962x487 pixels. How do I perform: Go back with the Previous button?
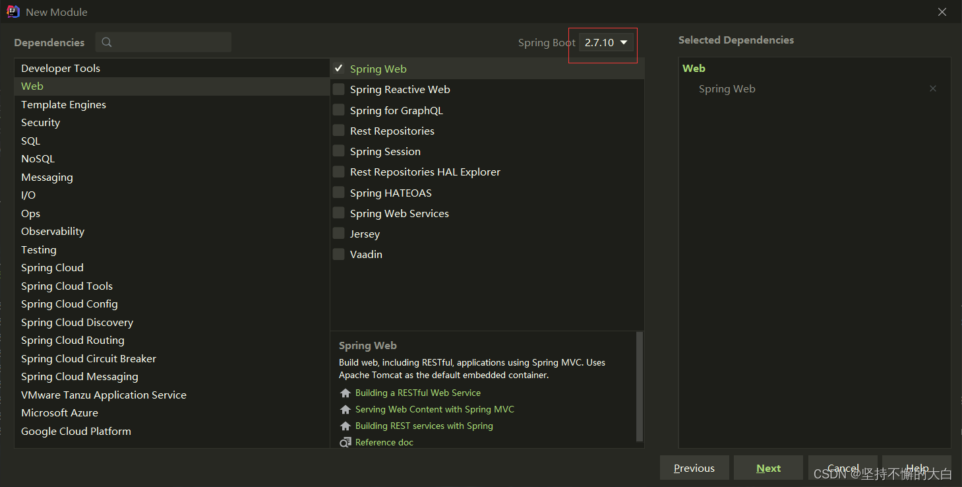pyautogui.click(x=694, y=468)
